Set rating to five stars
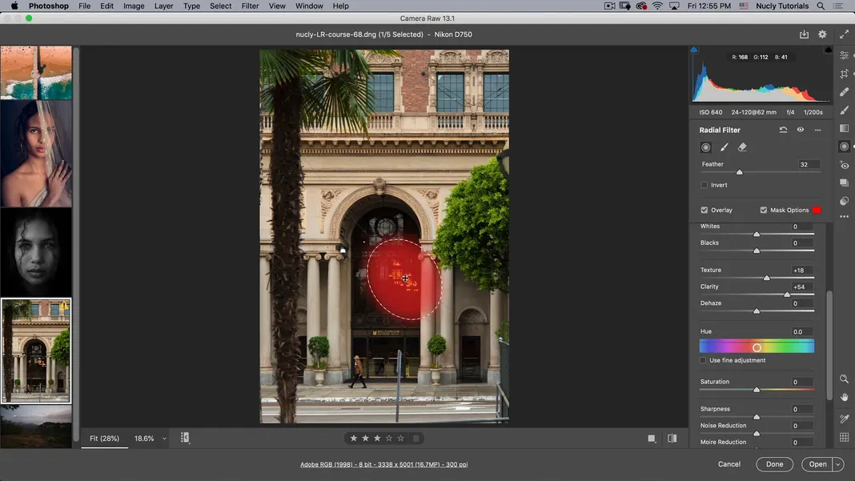The width and height of the screenshot is (855, 481). click(x=401, y=439)
